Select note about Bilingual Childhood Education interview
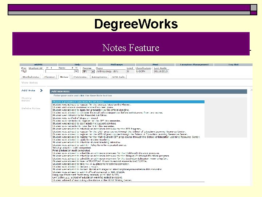262x197 pixels. (128, 156)
